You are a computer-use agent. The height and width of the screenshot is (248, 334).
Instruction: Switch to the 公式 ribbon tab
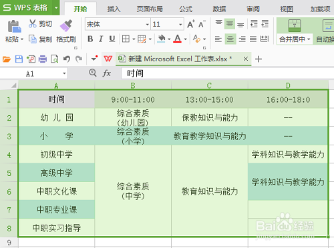click(186, 9)
